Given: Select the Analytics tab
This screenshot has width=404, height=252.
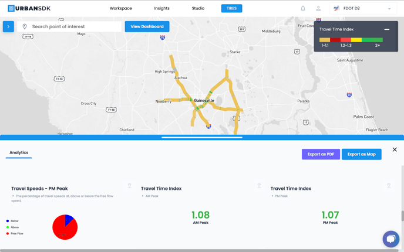Looking at the screenshot, I should coord(19,153).
